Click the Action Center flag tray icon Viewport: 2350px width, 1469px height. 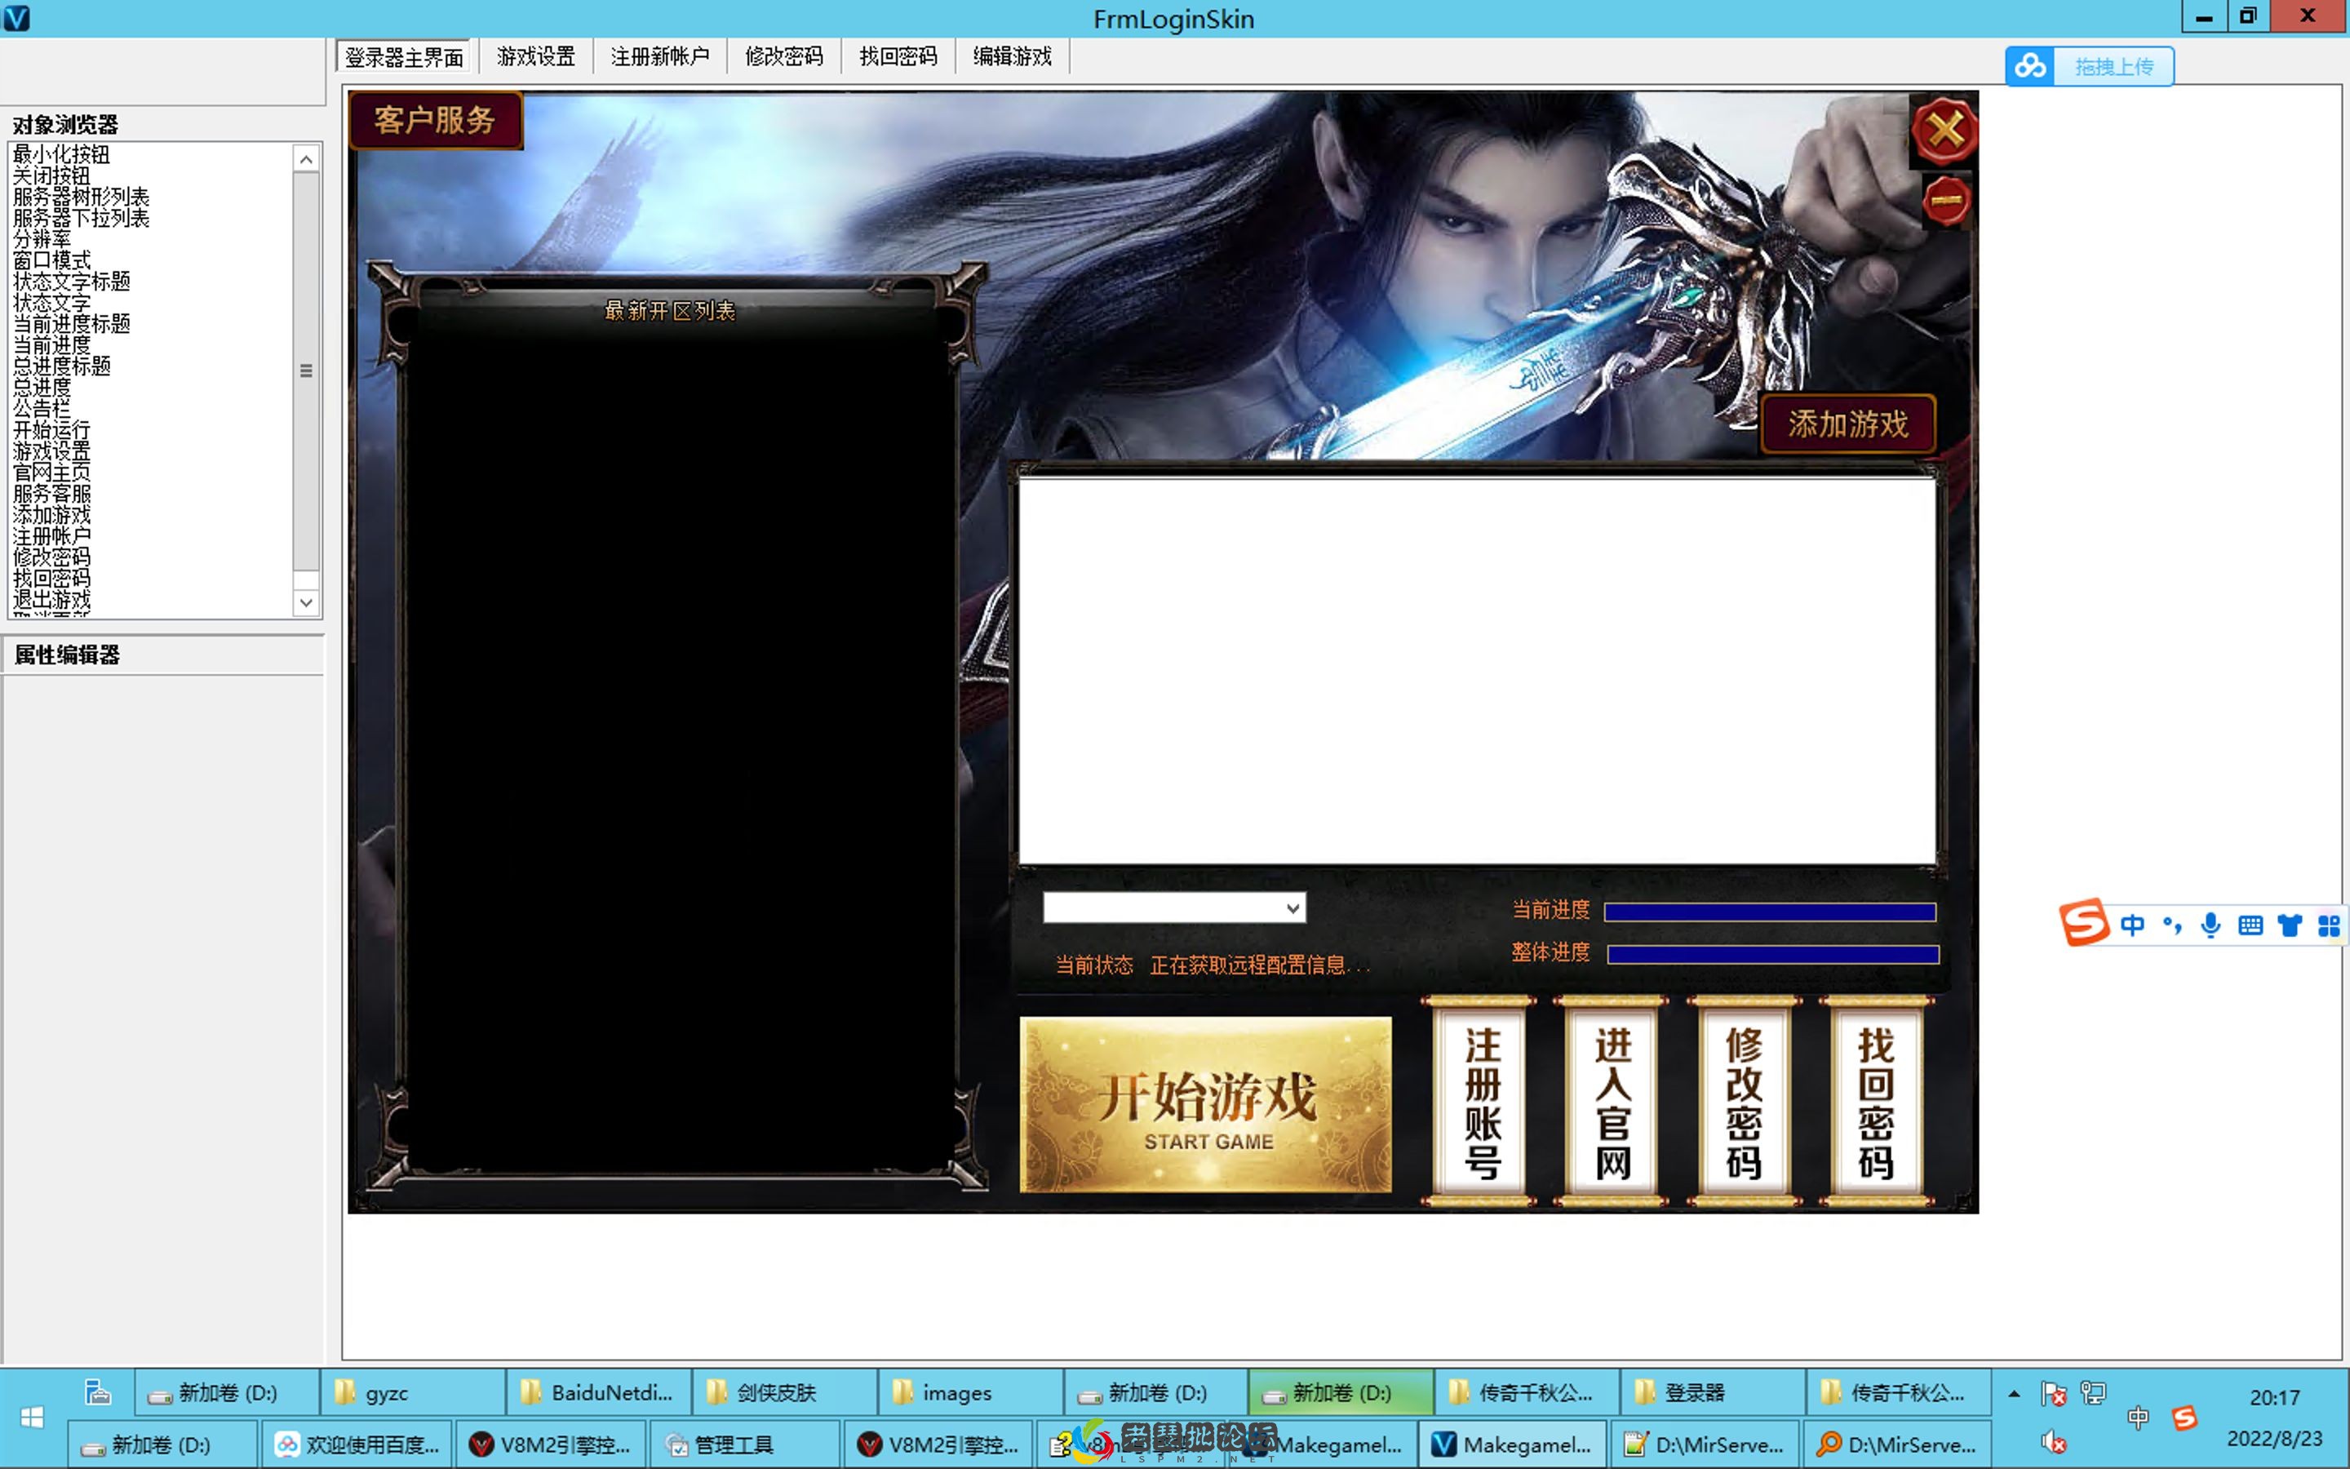click(x=2053, y=1394)
